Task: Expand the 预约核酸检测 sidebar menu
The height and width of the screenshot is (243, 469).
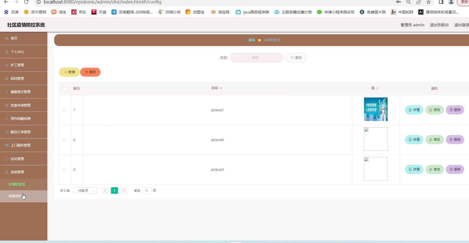Action: click(24, 118)
